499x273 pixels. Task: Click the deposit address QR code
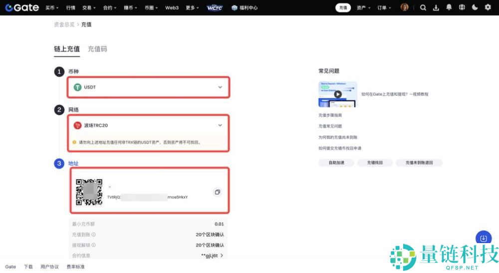[x=89, y=192]
